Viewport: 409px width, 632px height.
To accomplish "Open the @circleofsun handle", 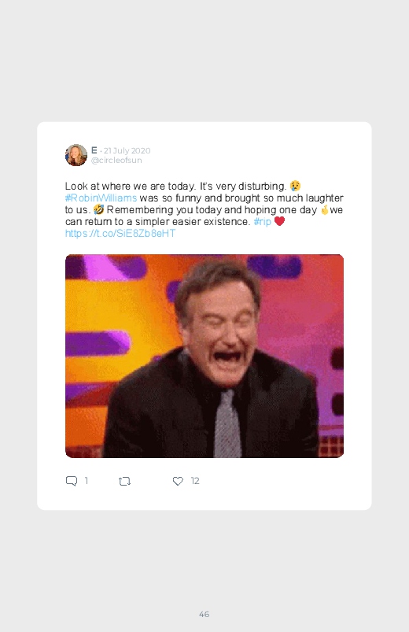I will tap(116, 160).
